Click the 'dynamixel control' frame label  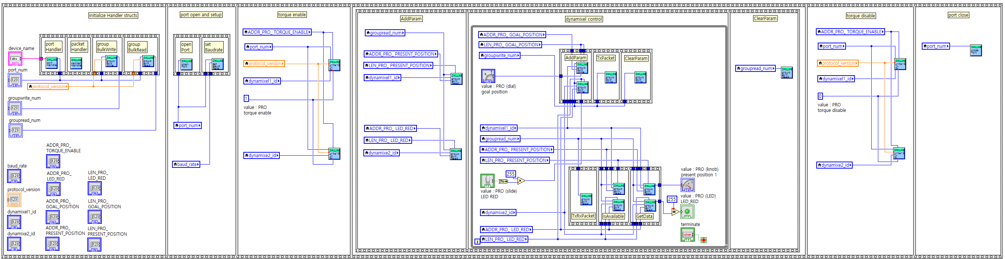click(584, 19)
